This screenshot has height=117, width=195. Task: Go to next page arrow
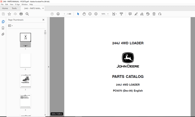click(x=58, y=14)
